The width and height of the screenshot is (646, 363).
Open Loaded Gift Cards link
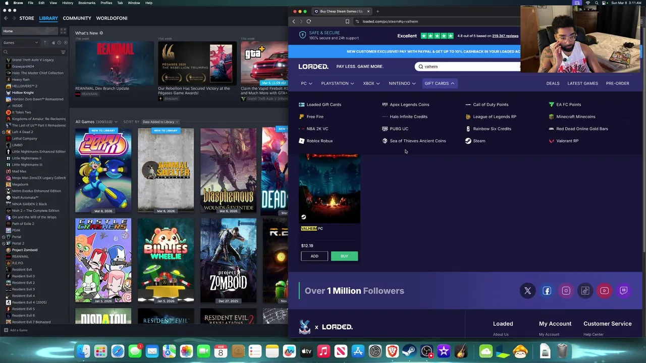click(x=324, y=104)
